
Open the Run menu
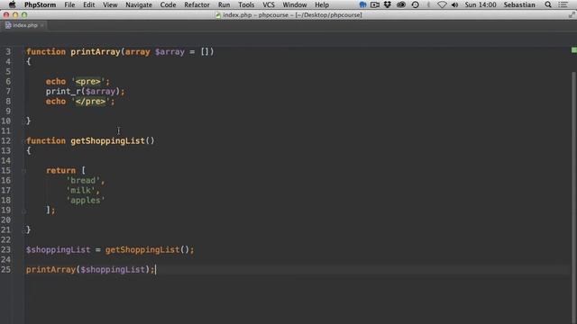(224, 4)
